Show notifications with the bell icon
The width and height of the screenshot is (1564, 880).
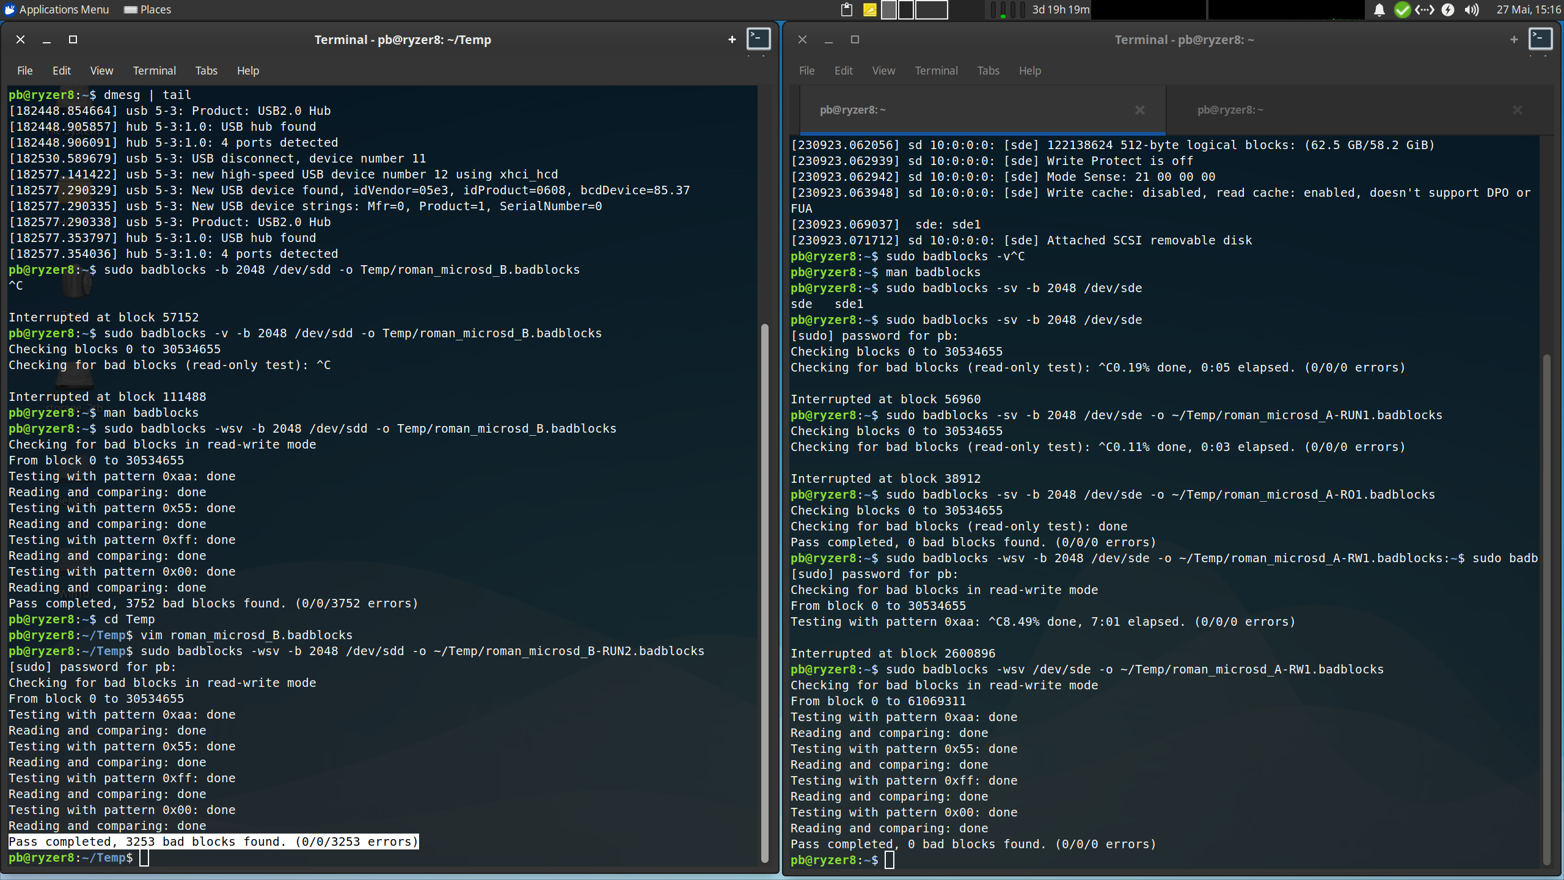coord(1379,10)
